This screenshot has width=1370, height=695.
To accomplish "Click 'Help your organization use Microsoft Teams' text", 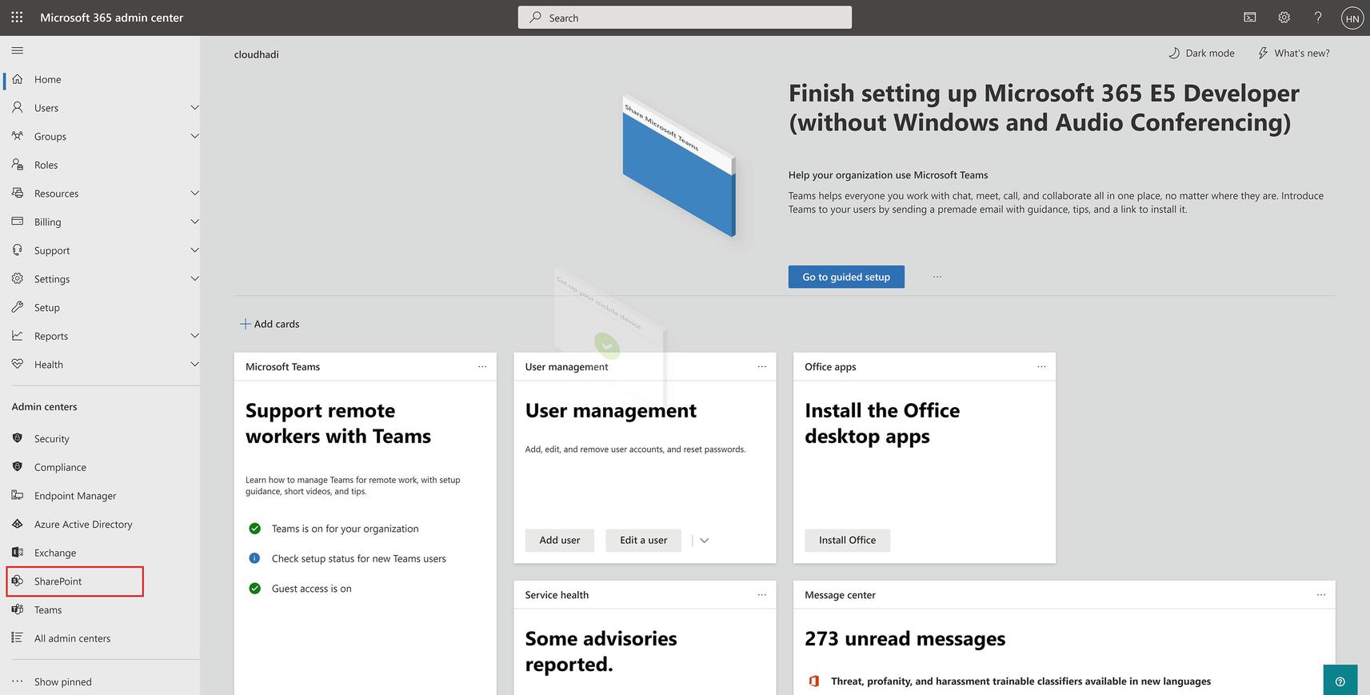I will pos(889,175).
